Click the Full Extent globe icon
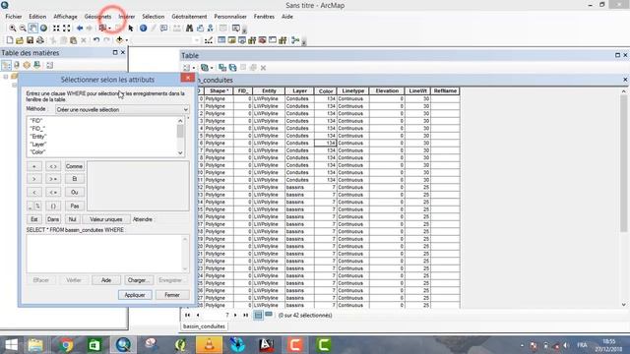This screenshot has height=354, width=630. 43,29
